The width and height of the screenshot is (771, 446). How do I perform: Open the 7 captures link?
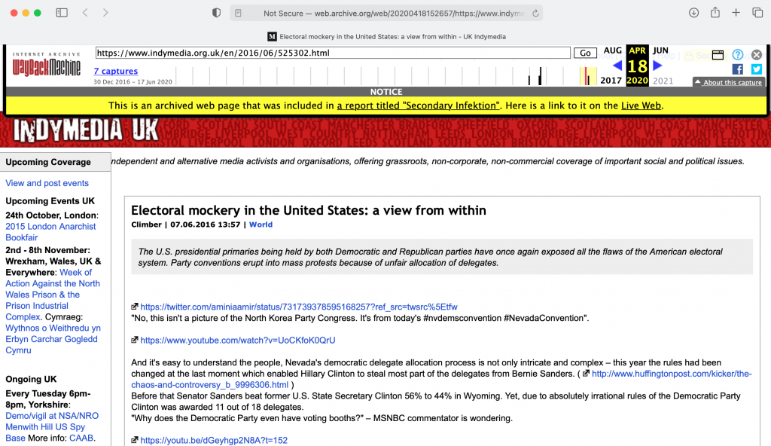[115, 72]
